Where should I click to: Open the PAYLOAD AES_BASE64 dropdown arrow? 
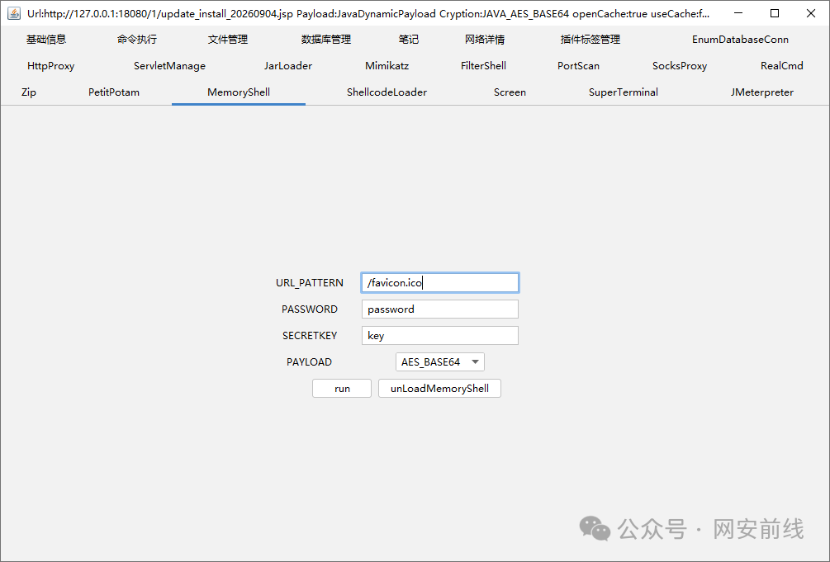click(x=475, y=362)
